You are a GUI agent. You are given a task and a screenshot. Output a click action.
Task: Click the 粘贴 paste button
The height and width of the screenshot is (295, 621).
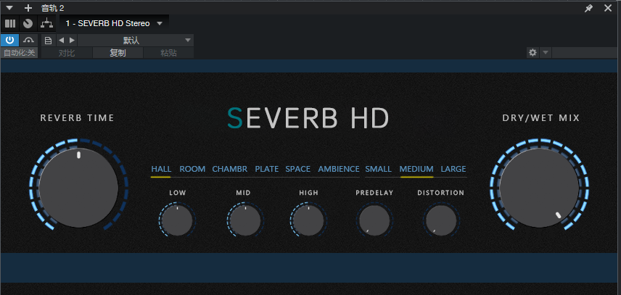coord(169,53)
